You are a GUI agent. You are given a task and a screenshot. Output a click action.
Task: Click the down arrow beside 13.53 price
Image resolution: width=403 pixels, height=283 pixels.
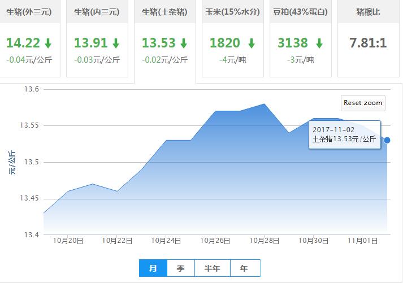click(x=184, y=43)
